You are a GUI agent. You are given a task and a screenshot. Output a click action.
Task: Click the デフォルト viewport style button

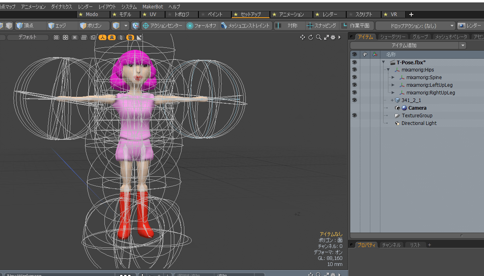point(28,37)
